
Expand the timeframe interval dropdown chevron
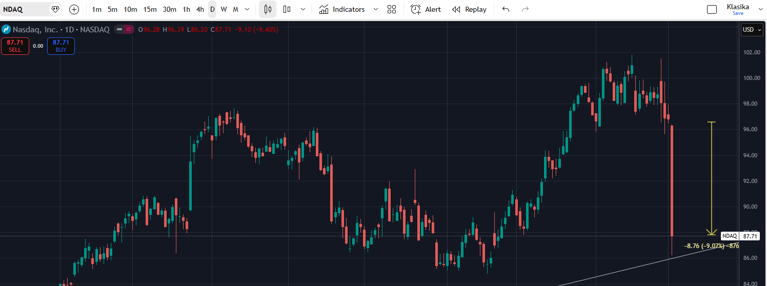click(x=248, y=9)
